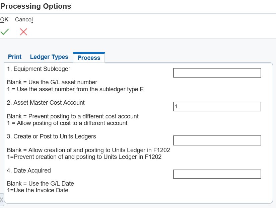Click the '2. Asset Master Cost Account' label

[x=46, y=103]
